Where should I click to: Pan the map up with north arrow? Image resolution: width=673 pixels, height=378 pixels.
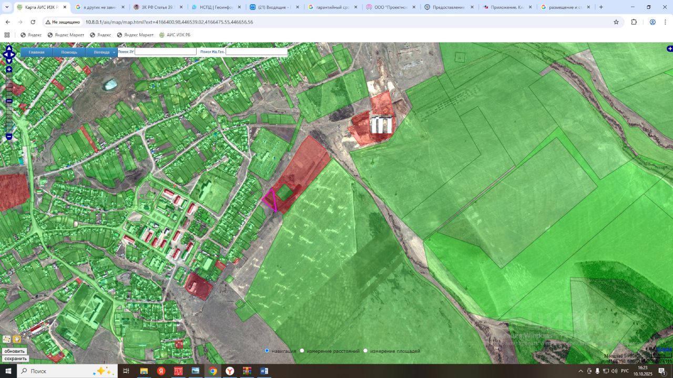(9, 48)
